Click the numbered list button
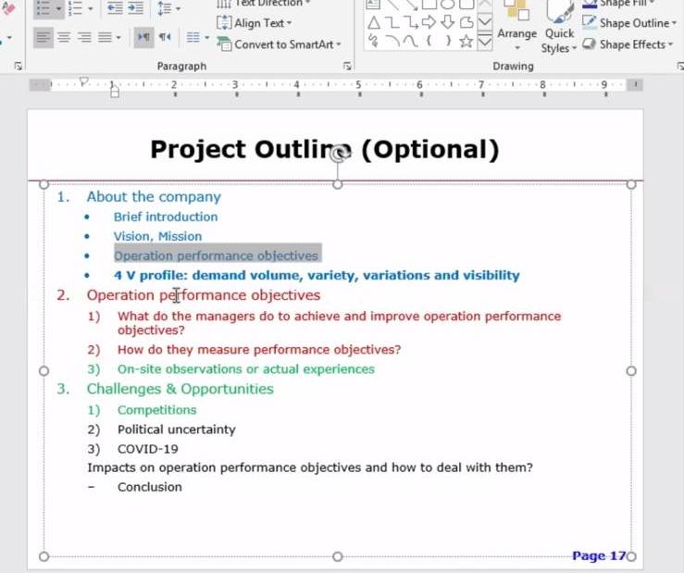This screenshot has height=573, width=684. (x=75, y=7)
